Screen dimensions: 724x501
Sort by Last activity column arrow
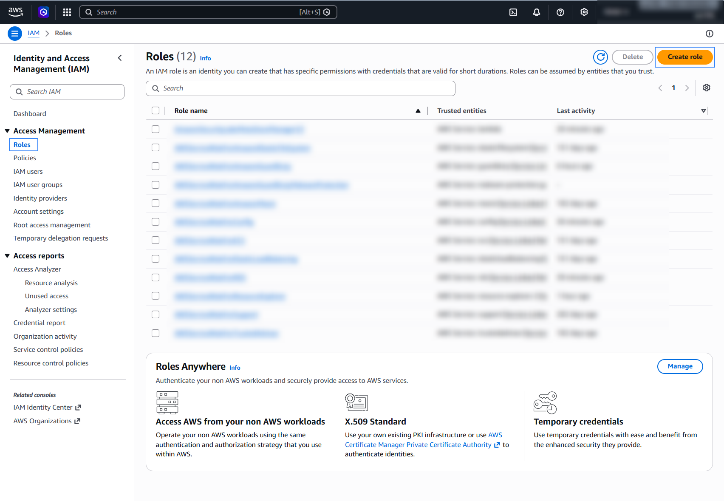tap(704, 111)
